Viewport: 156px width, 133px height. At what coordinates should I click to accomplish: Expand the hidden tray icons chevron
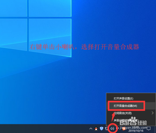(91, 129)
